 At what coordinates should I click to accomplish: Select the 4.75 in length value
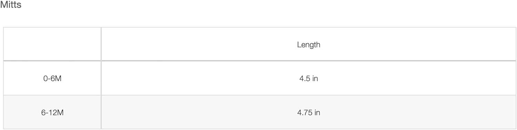[x=308, y=112]
